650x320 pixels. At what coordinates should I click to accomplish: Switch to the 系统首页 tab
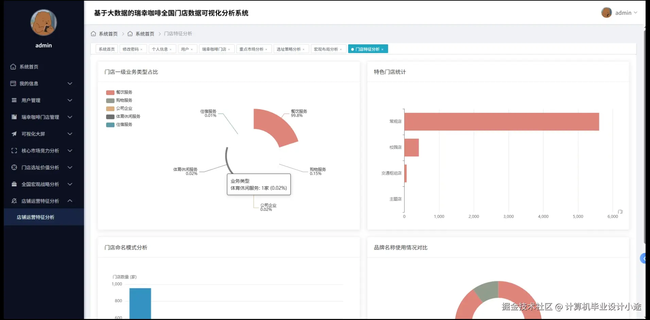tap(107, 49)
